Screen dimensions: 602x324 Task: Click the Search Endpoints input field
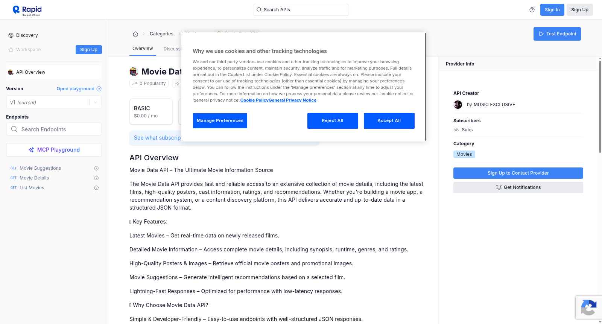[x=54, y=129]
